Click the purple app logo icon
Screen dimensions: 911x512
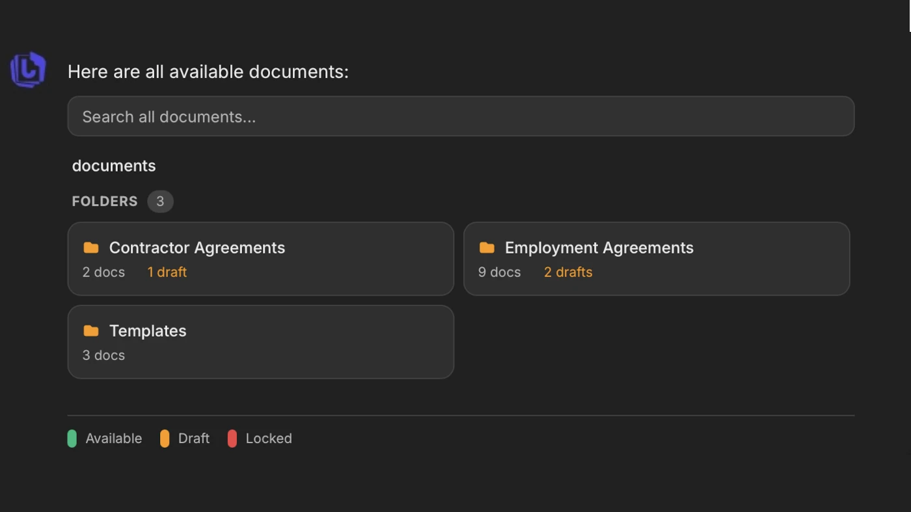[27, 70]
